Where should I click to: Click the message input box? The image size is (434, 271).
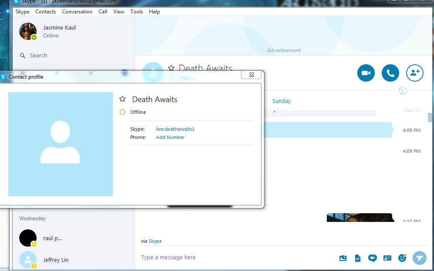click(237, 258)
